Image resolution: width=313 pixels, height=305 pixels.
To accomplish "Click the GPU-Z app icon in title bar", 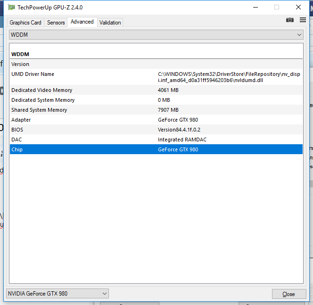I will click(x=11, y=7).
